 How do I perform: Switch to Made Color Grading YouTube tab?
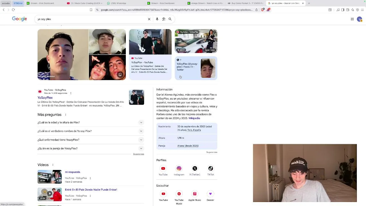point(84,3)
